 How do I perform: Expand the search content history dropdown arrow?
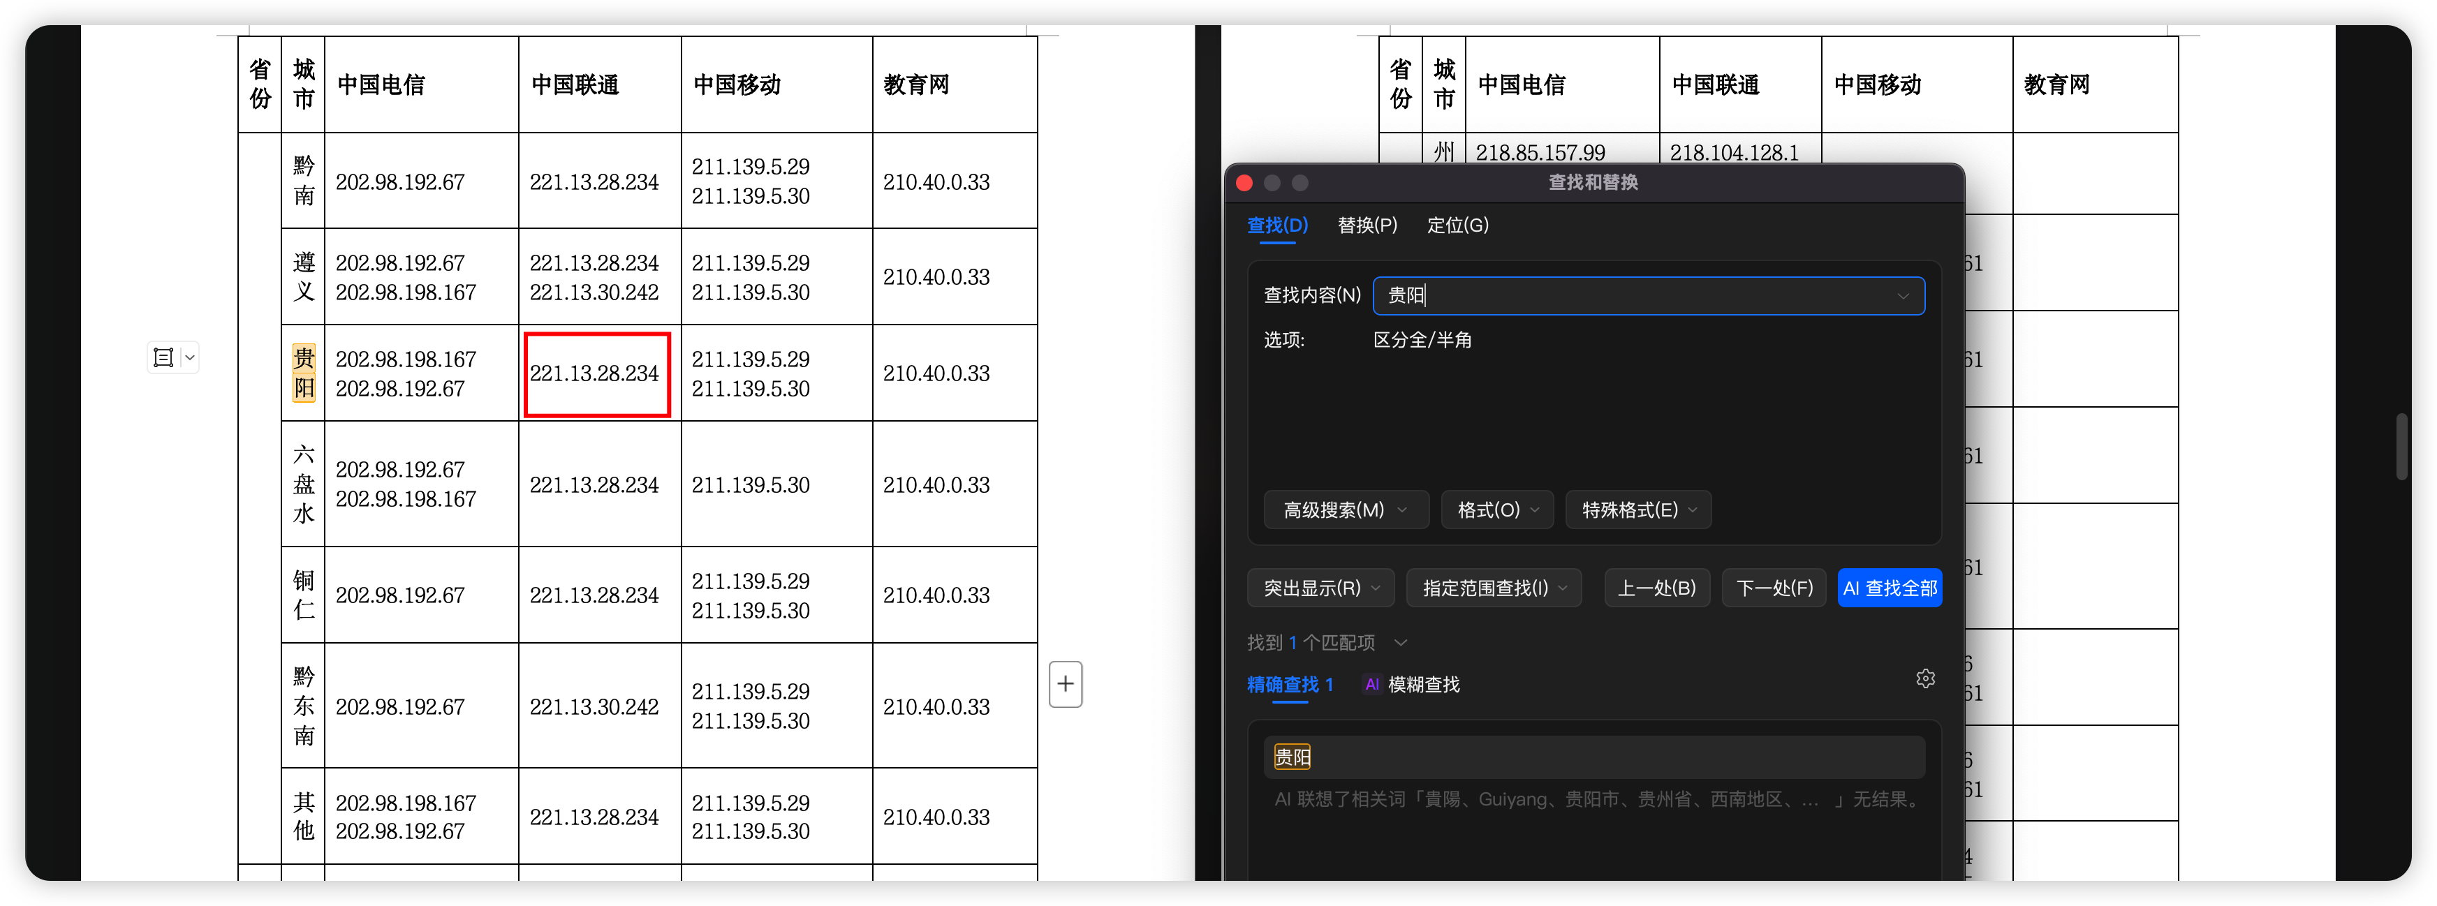tap(1903, 296)
